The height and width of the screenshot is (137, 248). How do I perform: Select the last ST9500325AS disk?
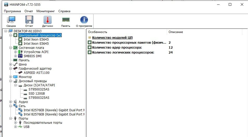(x=39, y=98)
